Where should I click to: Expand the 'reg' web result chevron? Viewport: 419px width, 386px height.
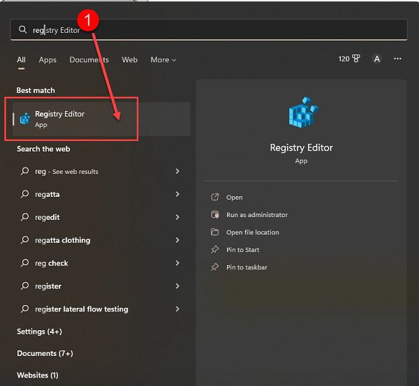(177, 171)
